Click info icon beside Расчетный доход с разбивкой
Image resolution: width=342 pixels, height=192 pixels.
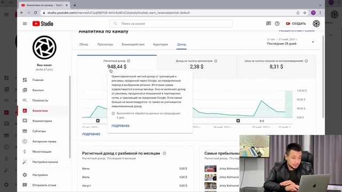[x=164, y=153]
